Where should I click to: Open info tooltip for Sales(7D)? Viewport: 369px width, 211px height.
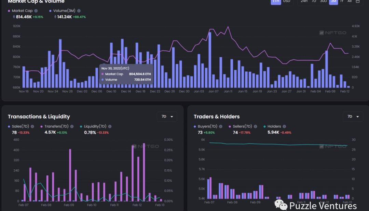pyautogui.click(x=32, y=126)
